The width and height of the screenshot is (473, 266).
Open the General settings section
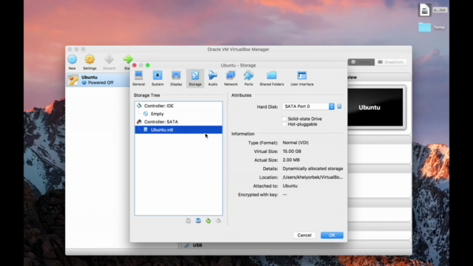138,78
